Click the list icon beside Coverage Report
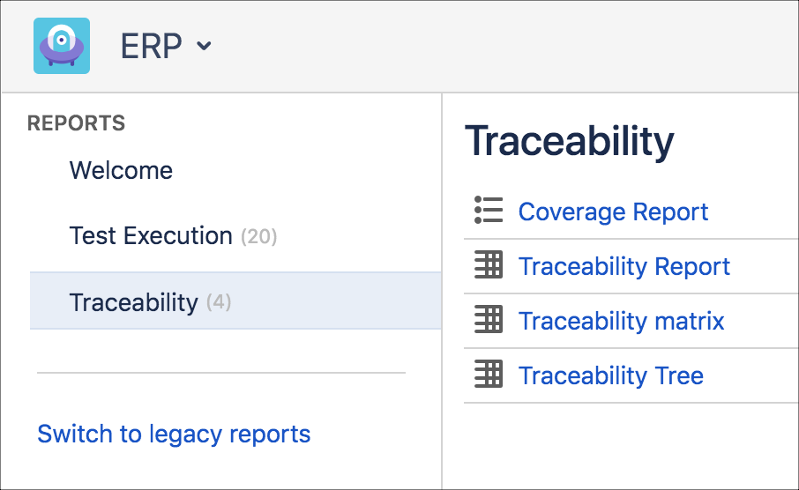 pyautogui.click(x=489, y=211)
